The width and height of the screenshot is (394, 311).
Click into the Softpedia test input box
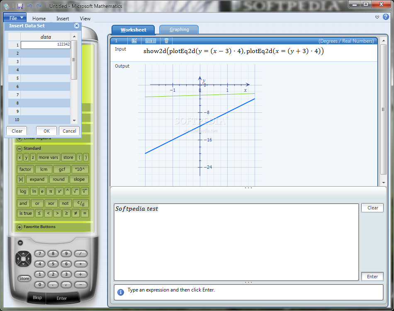tap(236, 242)
